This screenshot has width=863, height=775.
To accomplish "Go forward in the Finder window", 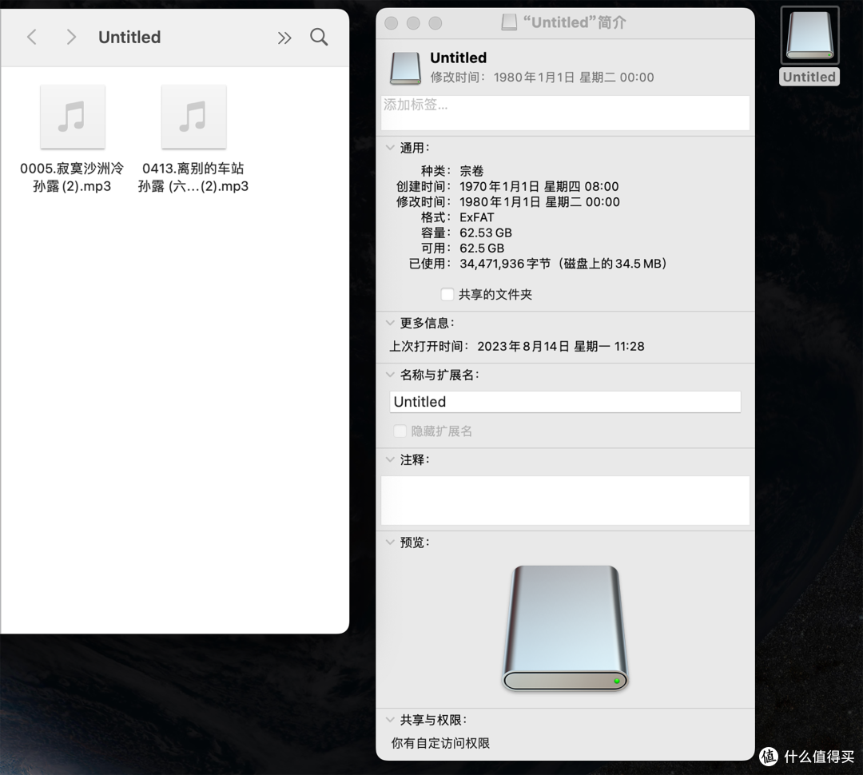I will (71, 38).
